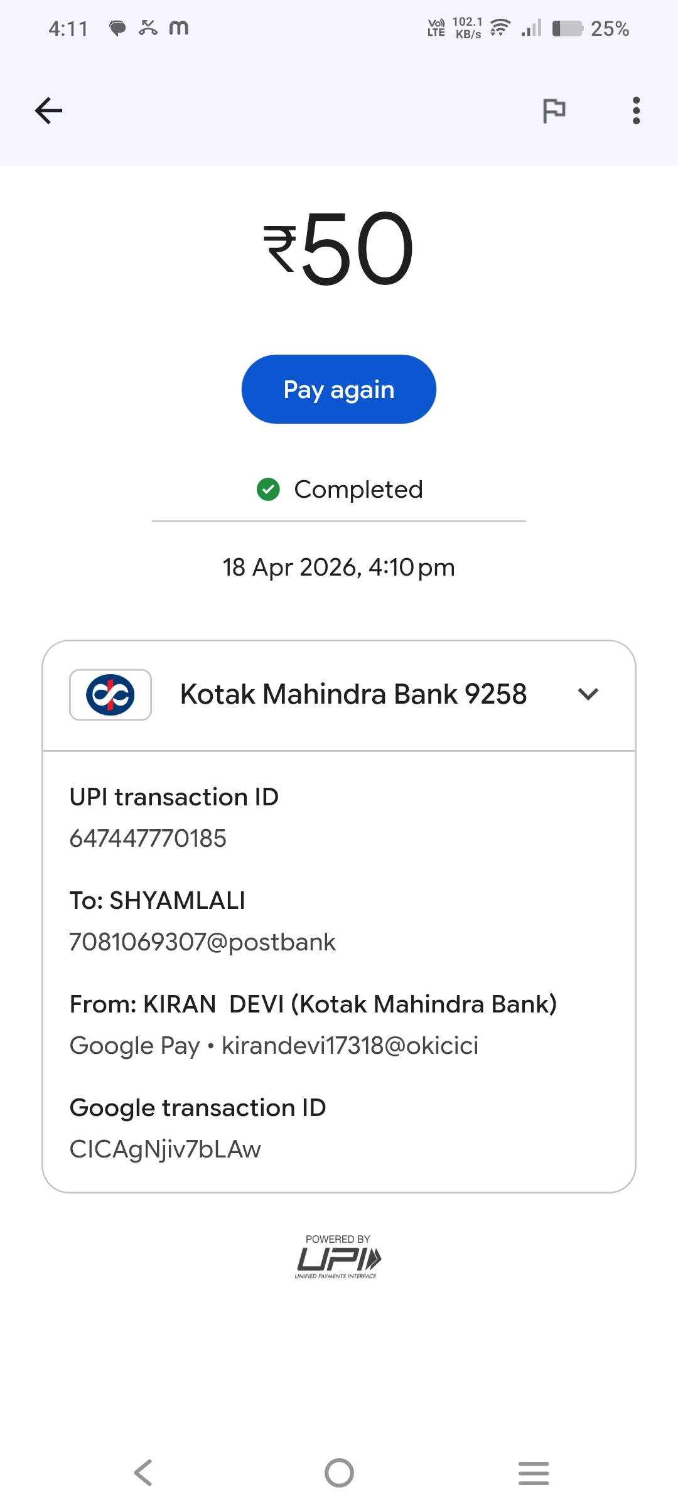
Task: Select the Kotak Mahindra Bank 9258 row
Action: point(353,694)
